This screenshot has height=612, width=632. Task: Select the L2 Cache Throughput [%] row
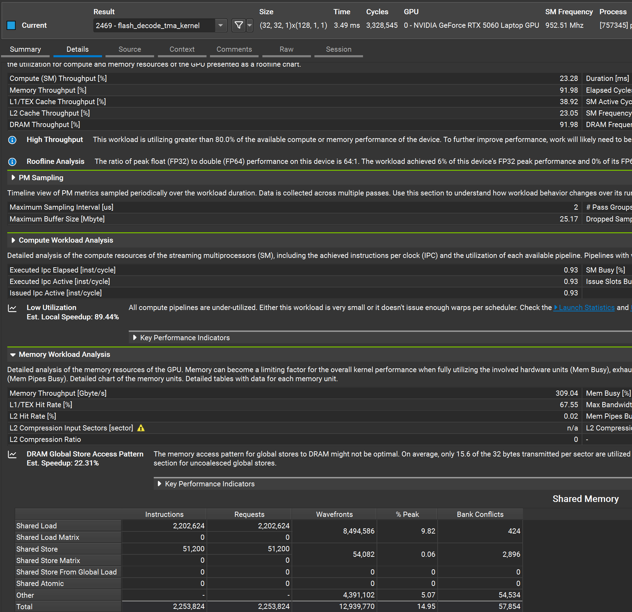[294, 113]
